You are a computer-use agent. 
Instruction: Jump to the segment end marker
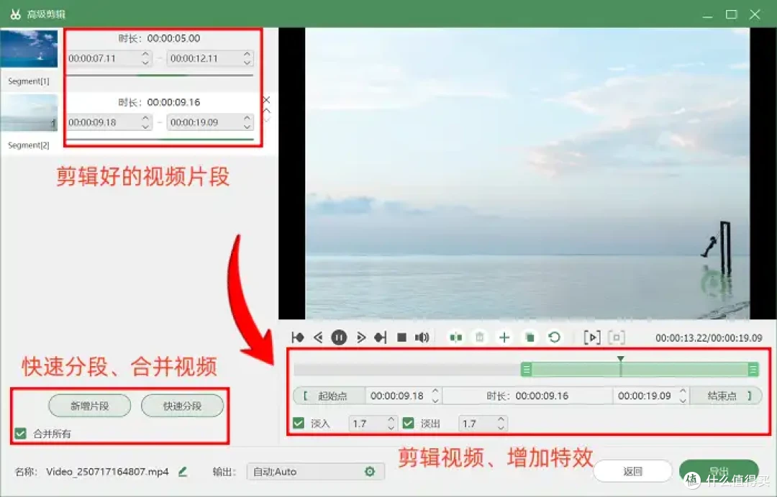[x=381, y=337]
